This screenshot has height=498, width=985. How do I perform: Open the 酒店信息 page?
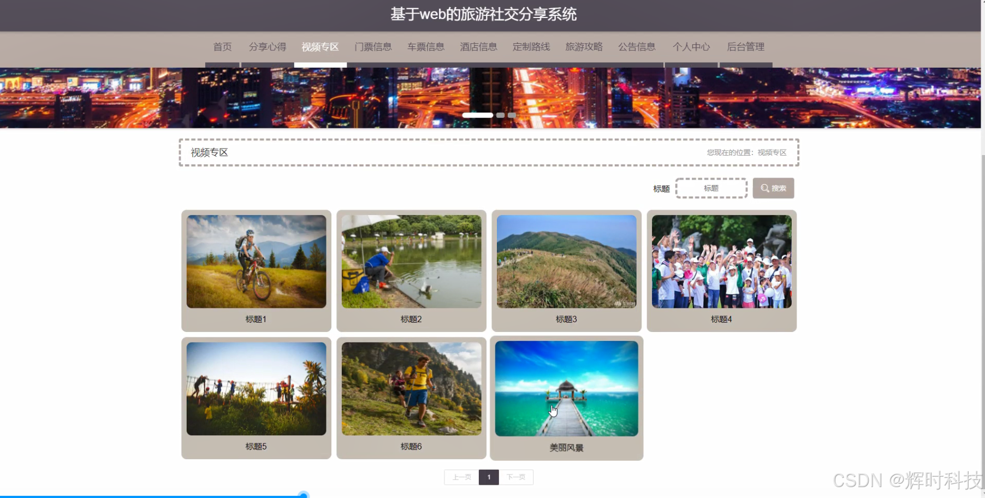click(478, 47)
